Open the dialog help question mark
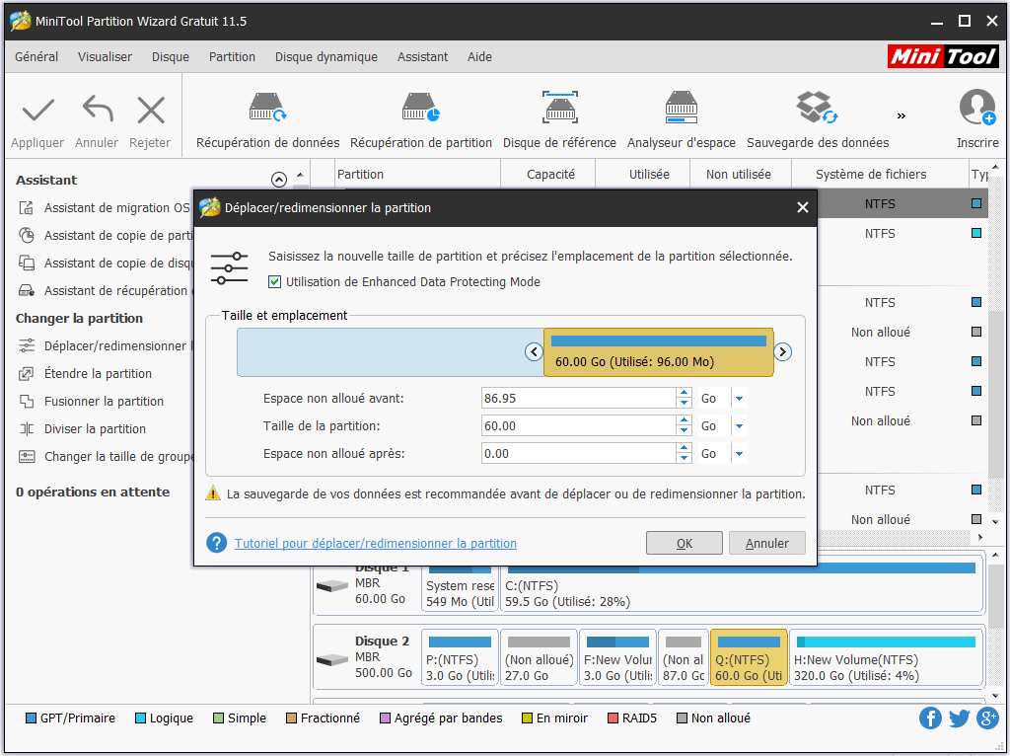 pos(215,543)
